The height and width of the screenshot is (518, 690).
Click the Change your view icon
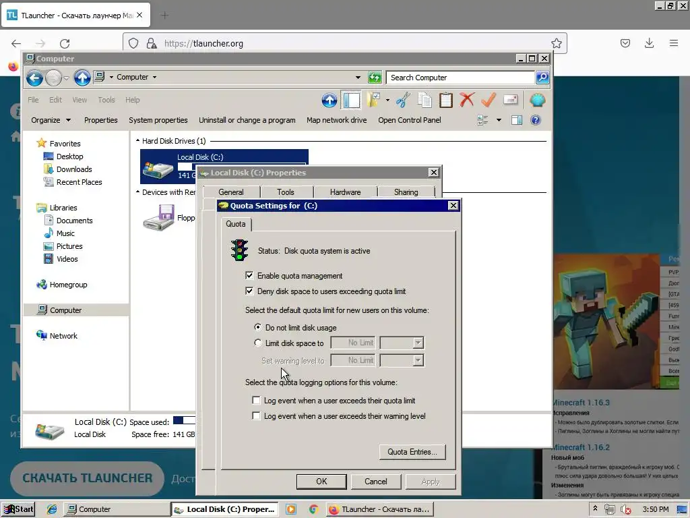click(482, 120)
